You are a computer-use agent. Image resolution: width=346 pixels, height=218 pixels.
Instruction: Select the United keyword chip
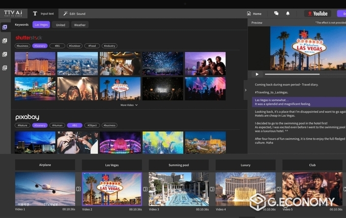tap(61, 25)
